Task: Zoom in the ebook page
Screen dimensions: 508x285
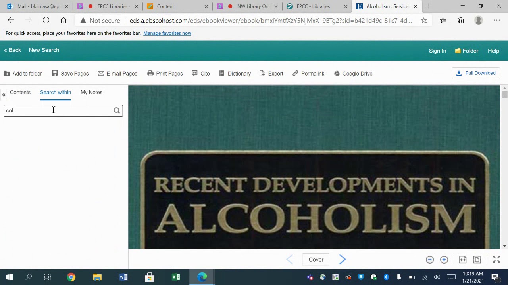Action: (x=444, y=260)
